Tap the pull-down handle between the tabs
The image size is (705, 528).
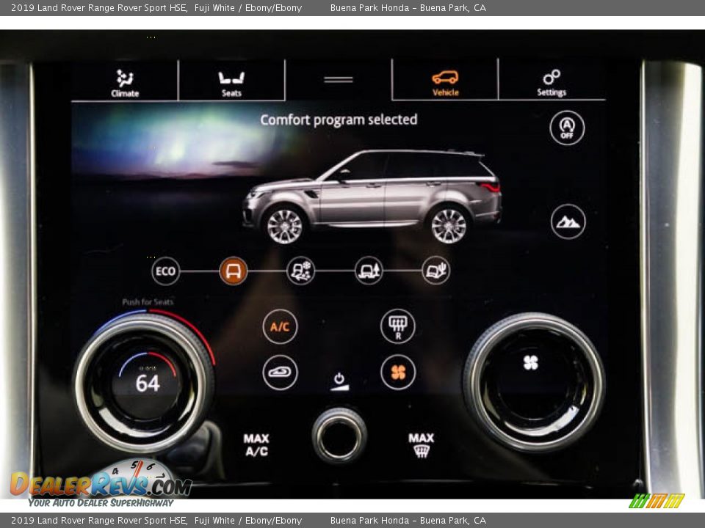tap(338, 80)
